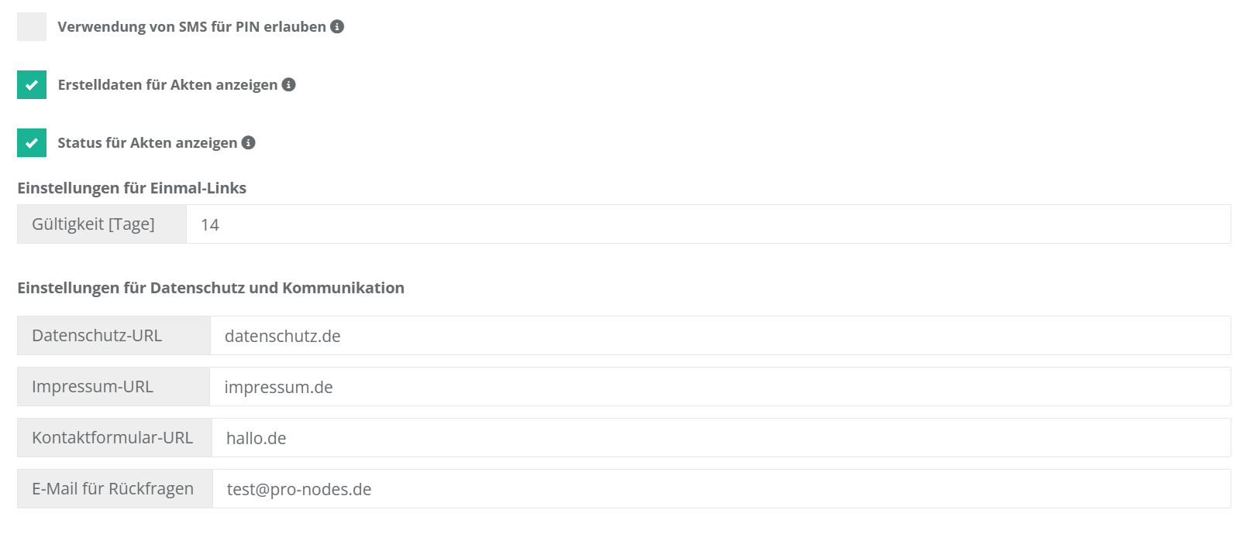Uncheck Erstelldaten für Akten anzeigen checkbox
Screen dimensions: 1236x537
click(x=32, y=85)
